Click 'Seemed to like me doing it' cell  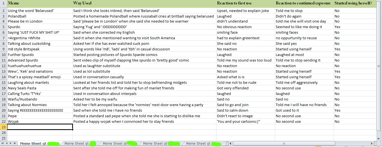pos(304,27)
